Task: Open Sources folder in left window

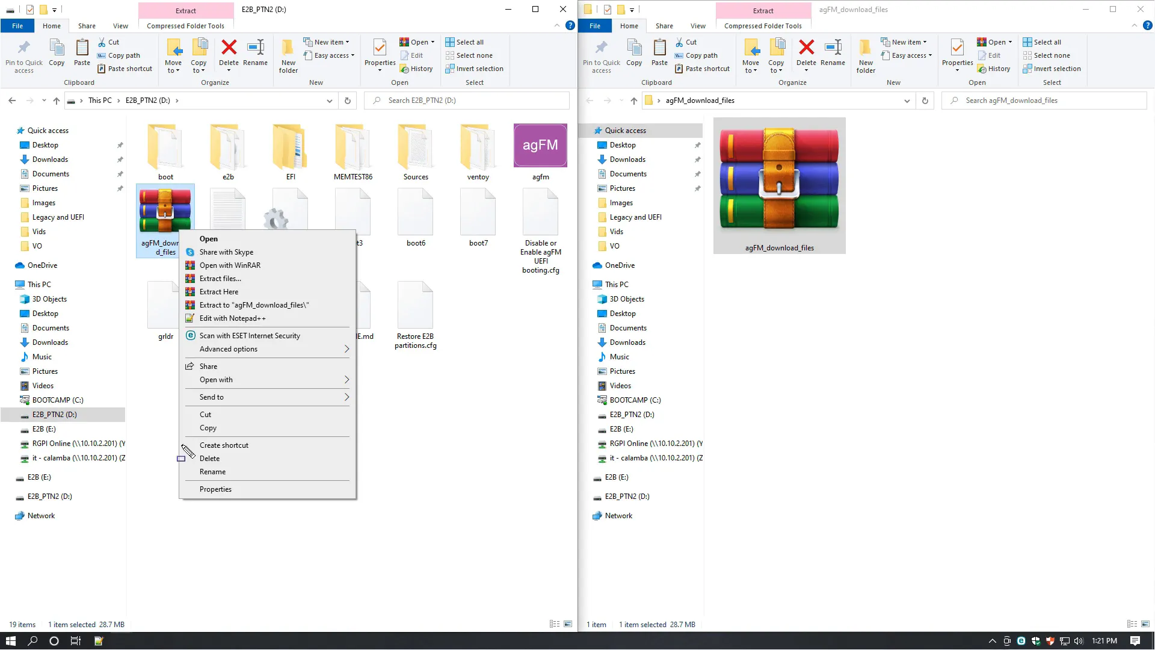Action: 416,152
